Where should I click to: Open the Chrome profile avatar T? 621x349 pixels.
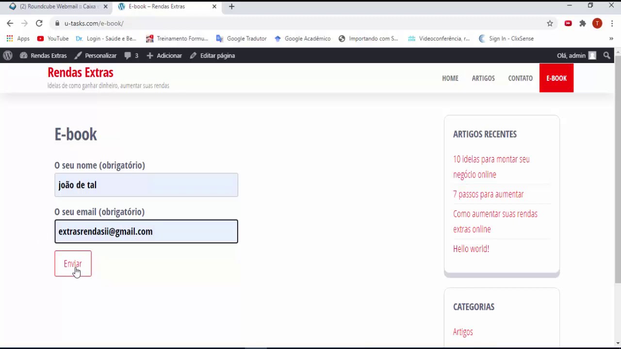(x=597, y=23)
